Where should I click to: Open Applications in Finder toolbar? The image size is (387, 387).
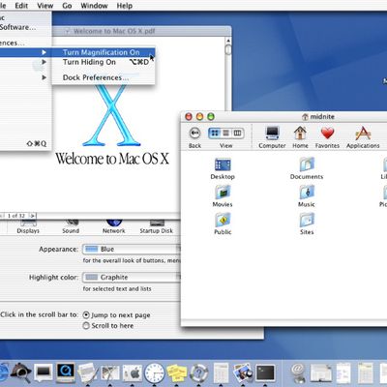tap(363, 136)
